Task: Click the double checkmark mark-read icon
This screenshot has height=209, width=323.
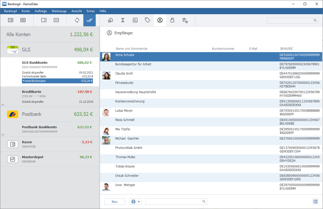Action: 90,20
